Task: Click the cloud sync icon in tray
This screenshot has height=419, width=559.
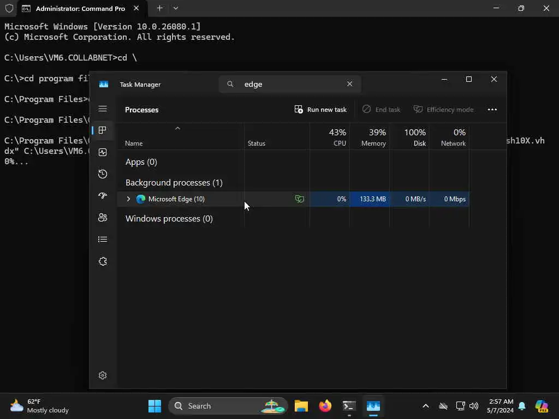Action: 443,406
